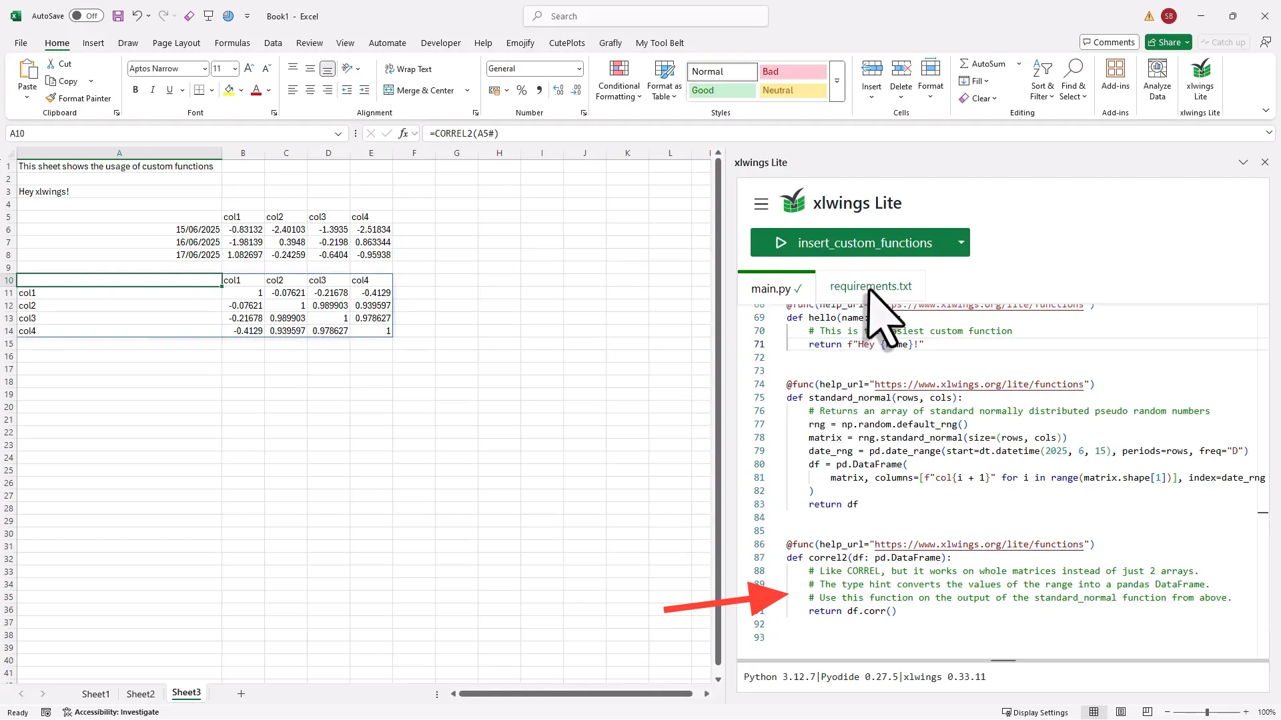
Task: Switch to the Formulas ribbon tab
Action: pos(232,43)
